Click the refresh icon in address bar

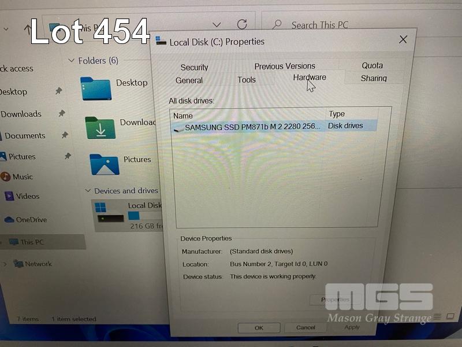242,24
